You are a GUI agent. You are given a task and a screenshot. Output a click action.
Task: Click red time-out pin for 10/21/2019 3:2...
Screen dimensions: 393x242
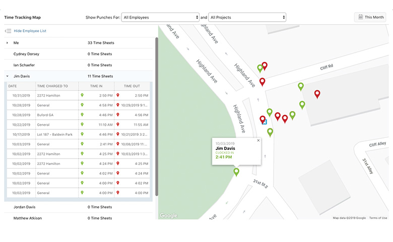tap(118, 134)
